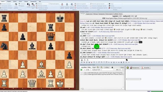
Task: Open the Анализ ribbon tab
Action: (26, 2)
